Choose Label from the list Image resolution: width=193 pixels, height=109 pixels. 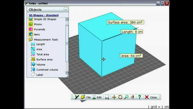click(x=40, y=75)
